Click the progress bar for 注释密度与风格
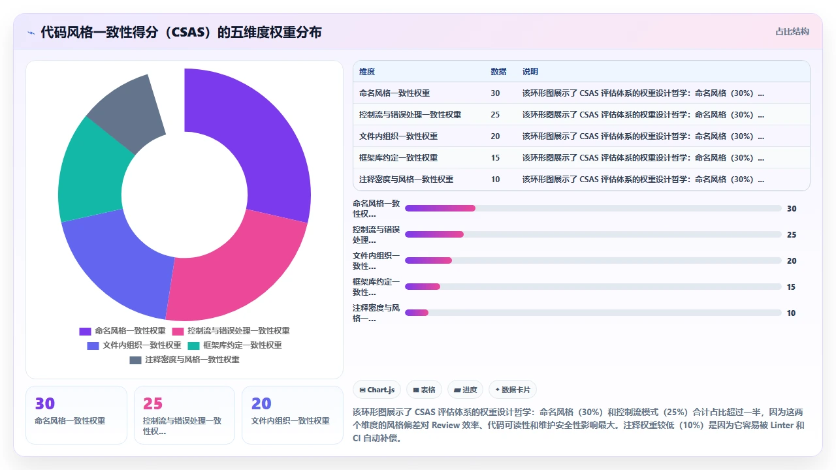836x470 pixels. (x=593, y=313)
